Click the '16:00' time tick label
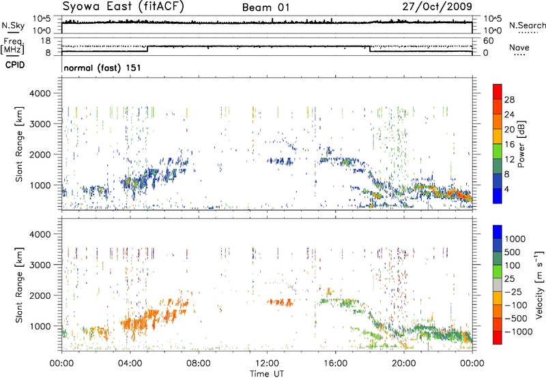The height and width of the screenshot is (378, 546). click(x=335, y=364)
